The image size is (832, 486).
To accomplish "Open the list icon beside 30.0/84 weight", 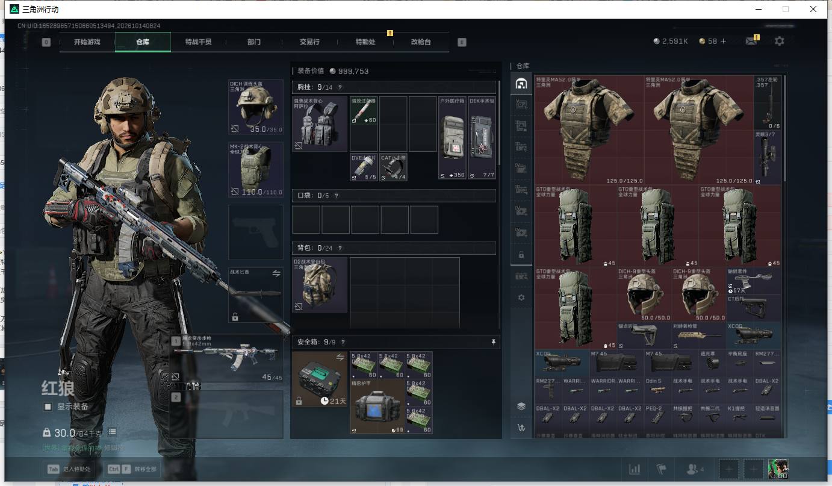I will click(112, 432).
